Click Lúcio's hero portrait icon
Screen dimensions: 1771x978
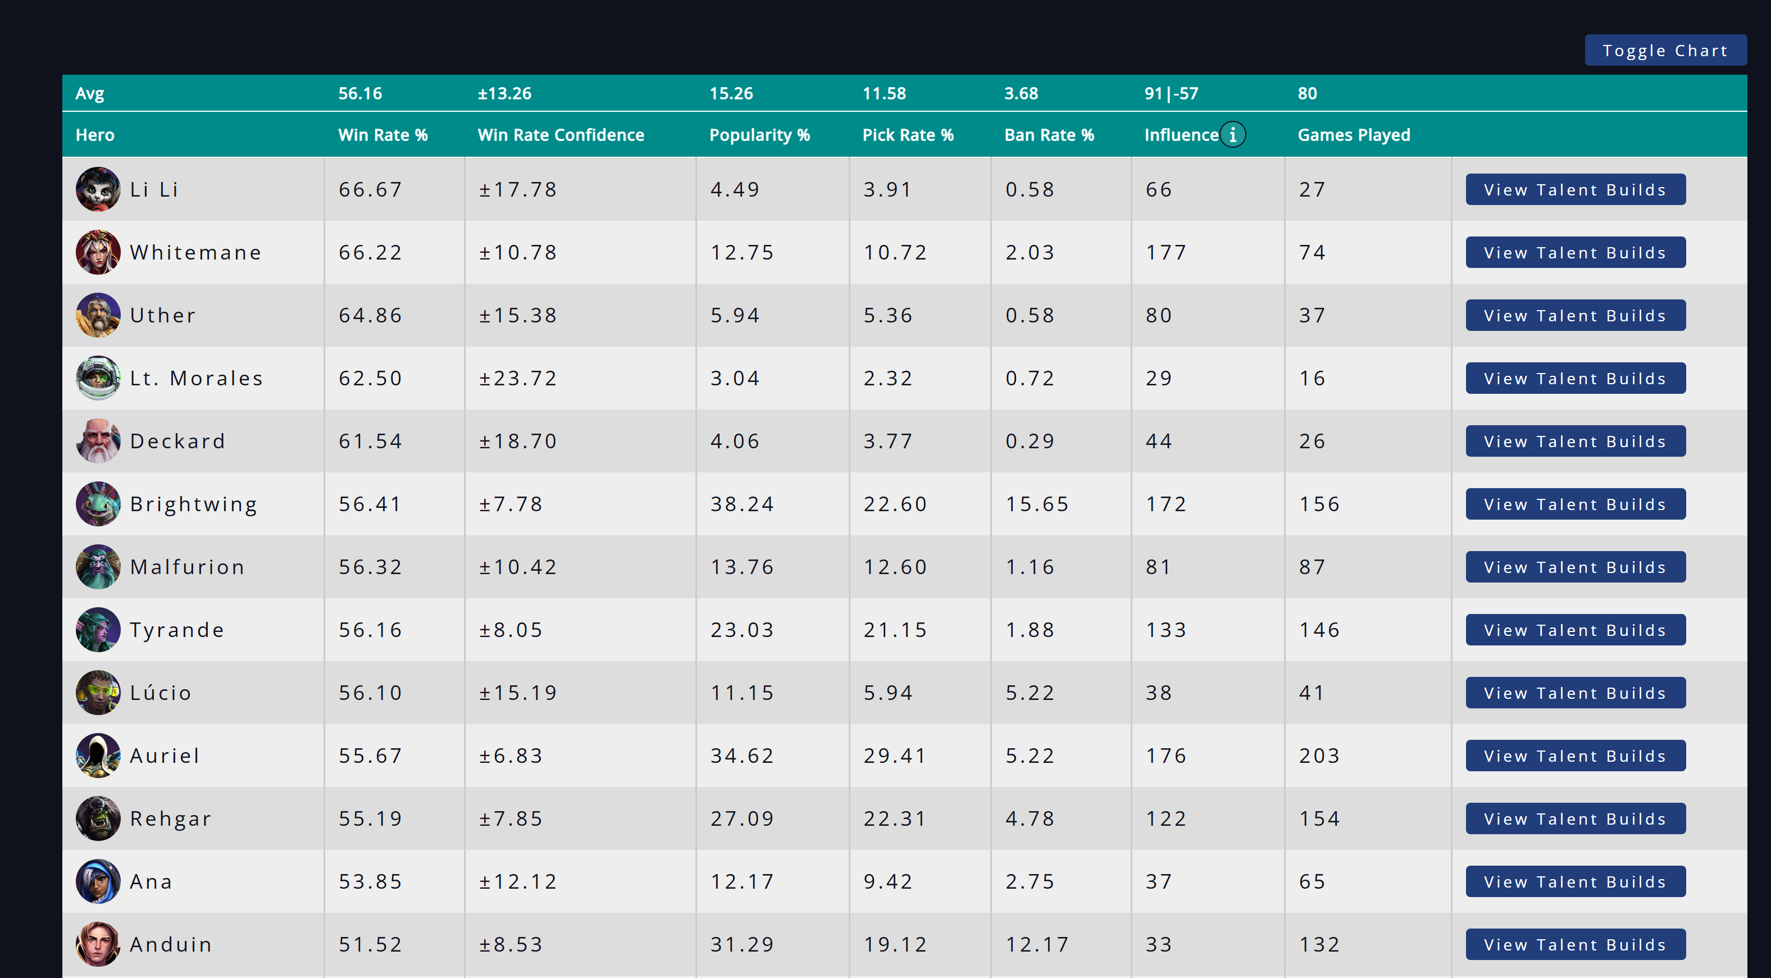pos(98,693)
